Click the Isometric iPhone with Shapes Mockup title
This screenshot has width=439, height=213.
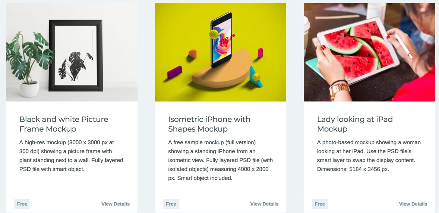pyautogui.click(x=209, y=124)
